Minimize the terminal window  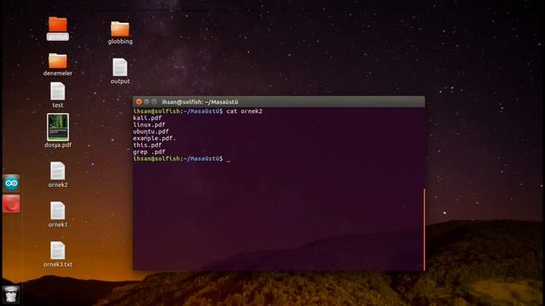(x=146, y=102)
